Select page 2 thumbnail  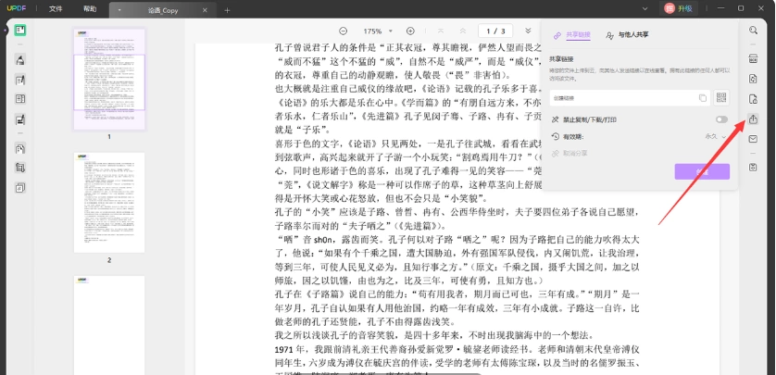click(109, 203)
